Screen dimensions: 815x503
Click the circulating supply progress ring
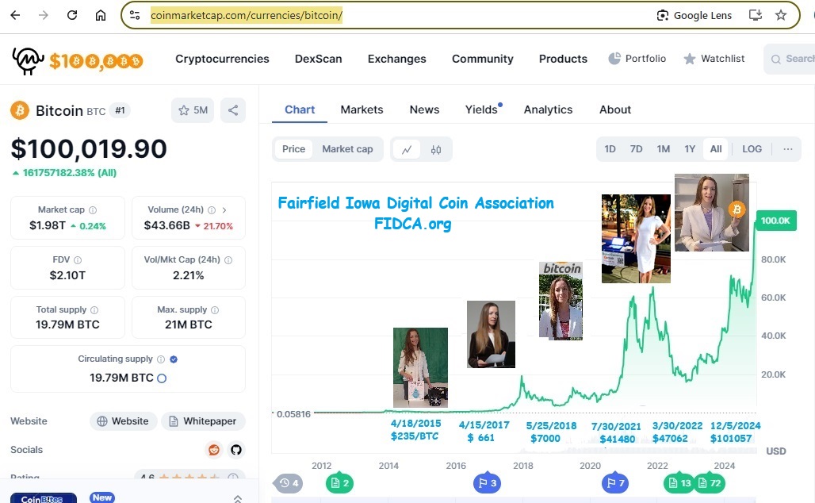click(162, 378)
